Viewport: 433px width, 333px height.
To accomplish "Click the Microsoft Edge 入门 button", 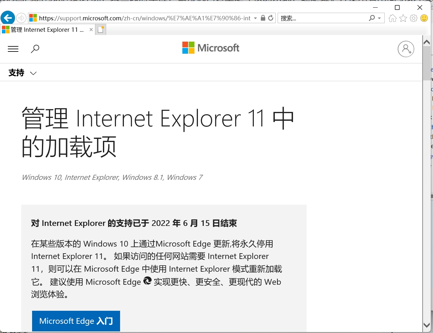I will (76, 321).
